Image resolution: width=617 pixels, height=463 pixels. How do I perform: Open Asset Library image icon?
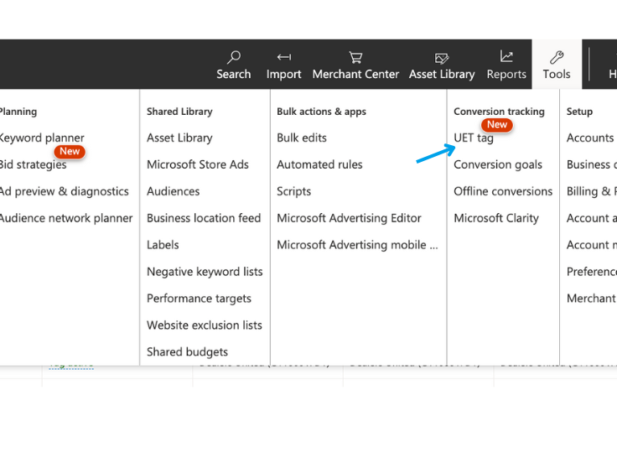coord(442,58)
